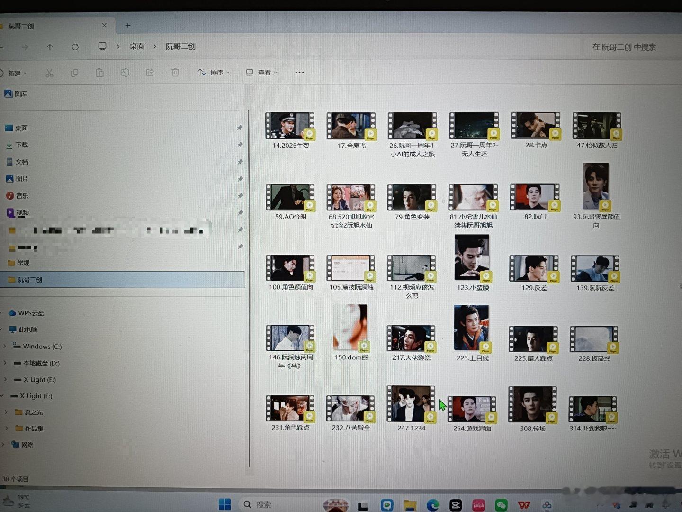Expand the Windows (C:) drive node
This screenshot has height=512, width=682.
(x=5, y=347)
